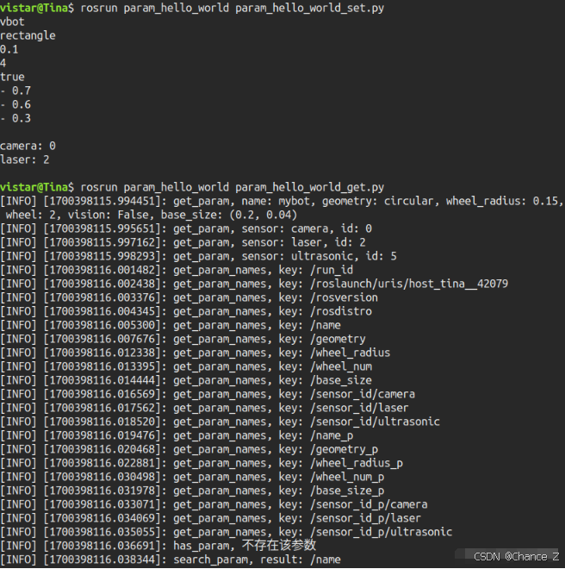
Task: Click the key '/sensor_id/camera' line
Action: [x=208, y=394]
